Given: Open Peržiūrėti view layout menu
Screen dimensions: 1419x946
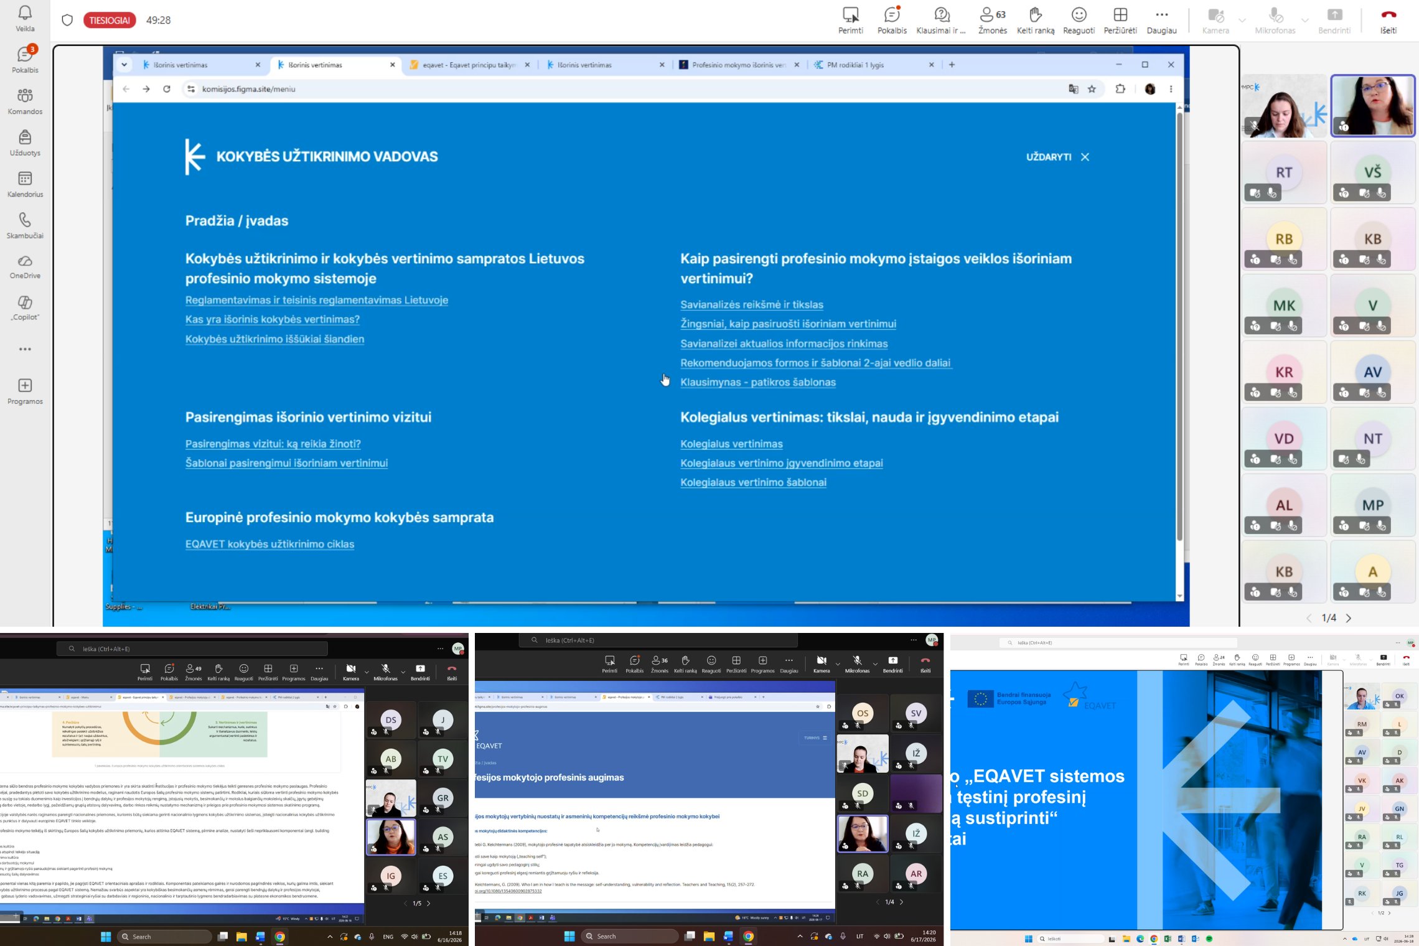Looking at the screenshot, I should click(x=1120, y=20).
